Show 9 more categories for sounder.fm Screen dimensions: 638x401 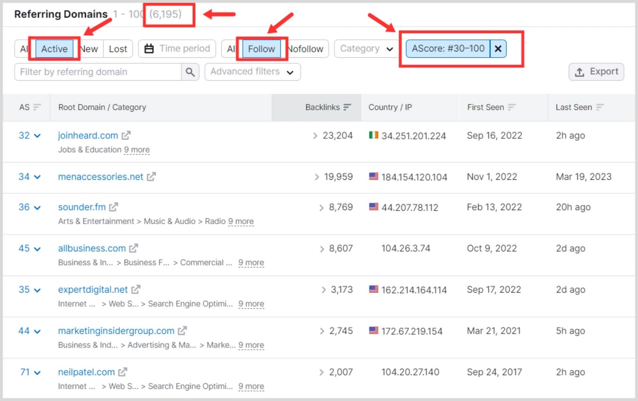[x=241, y=221]
